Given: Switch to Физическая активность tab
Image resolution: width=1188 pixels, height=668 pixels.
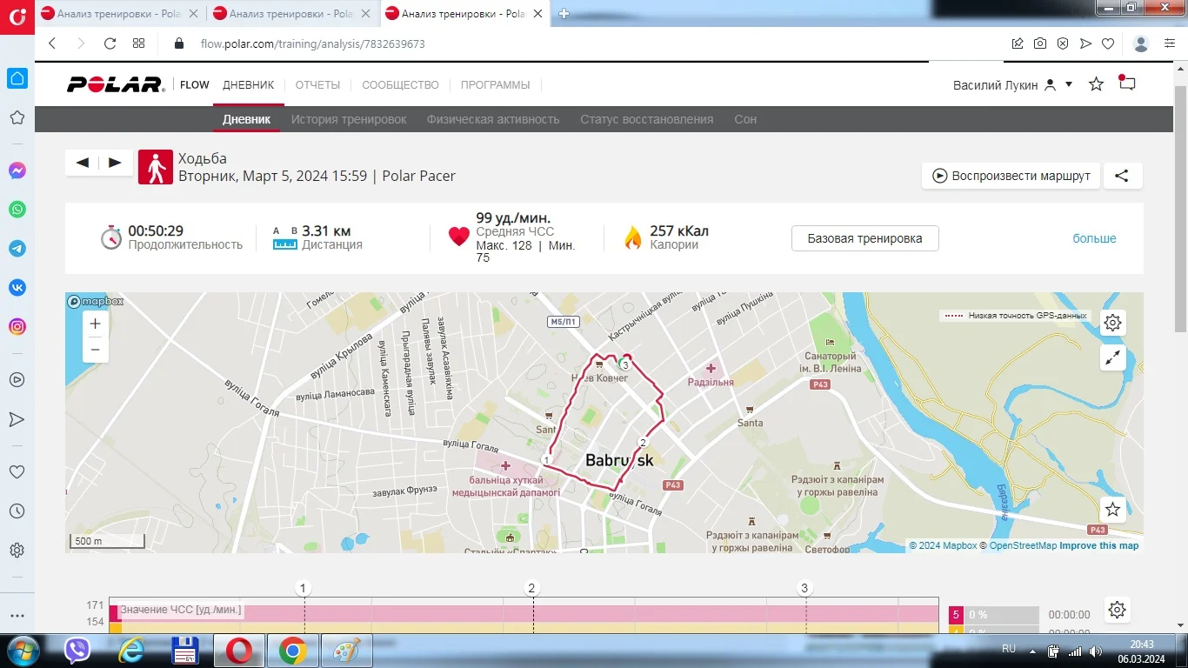Looking at the screenshot, I should point(493,119).
